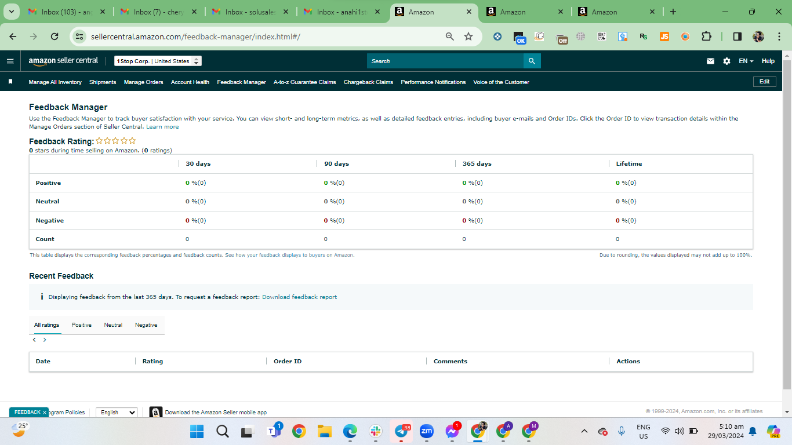The width and height of the screenshot is (792, 445).
Task: Click the browser address bar URL
Action: (x=195, y=37)
